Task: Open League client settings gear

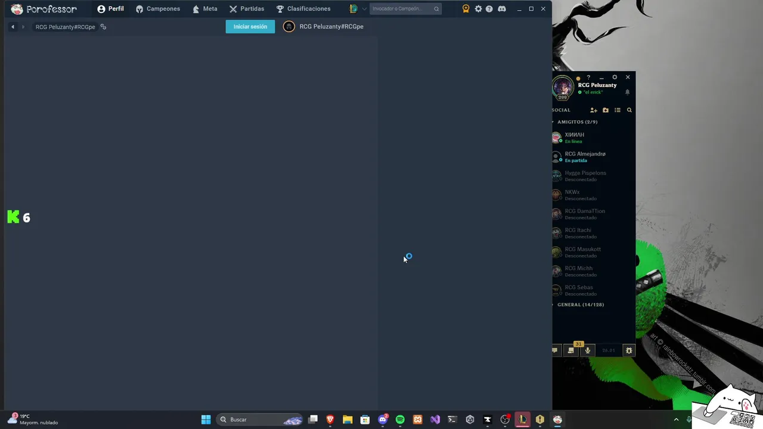Action: tap(615, 77)
